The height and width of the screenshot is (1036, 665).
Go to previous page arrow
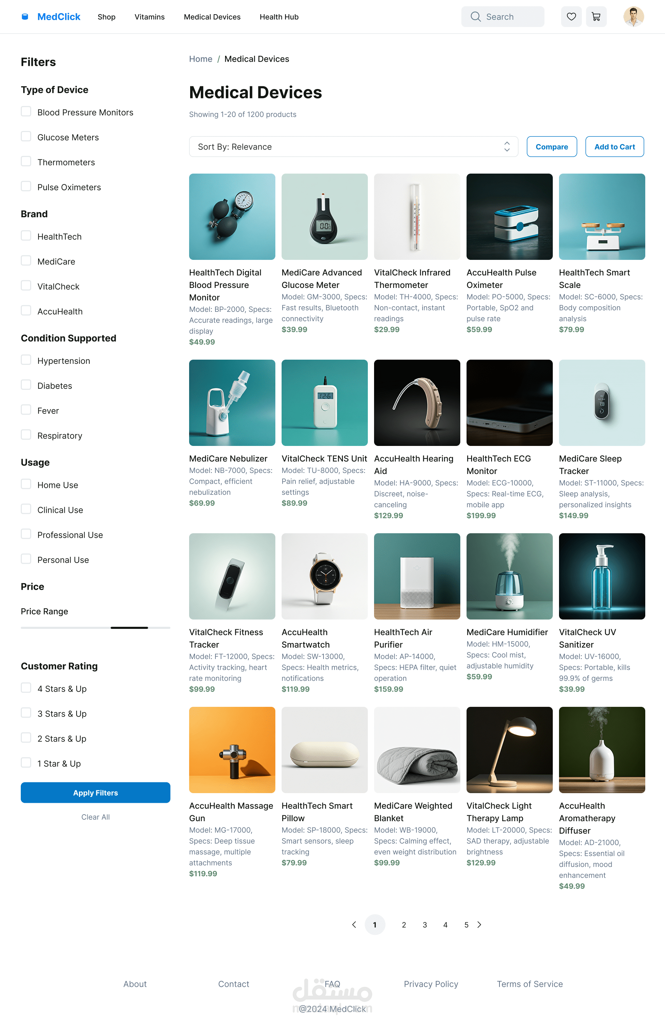coord(354,924)
